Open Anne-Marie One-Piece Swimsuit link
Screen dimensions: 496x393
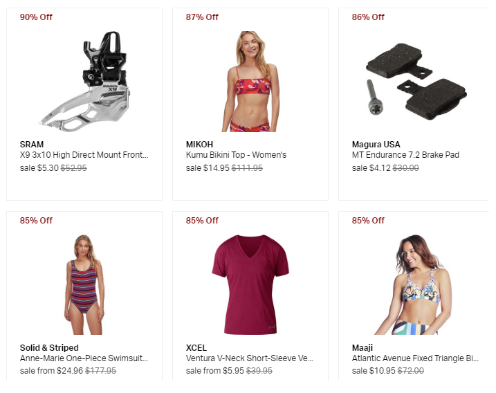coord(84,358)
